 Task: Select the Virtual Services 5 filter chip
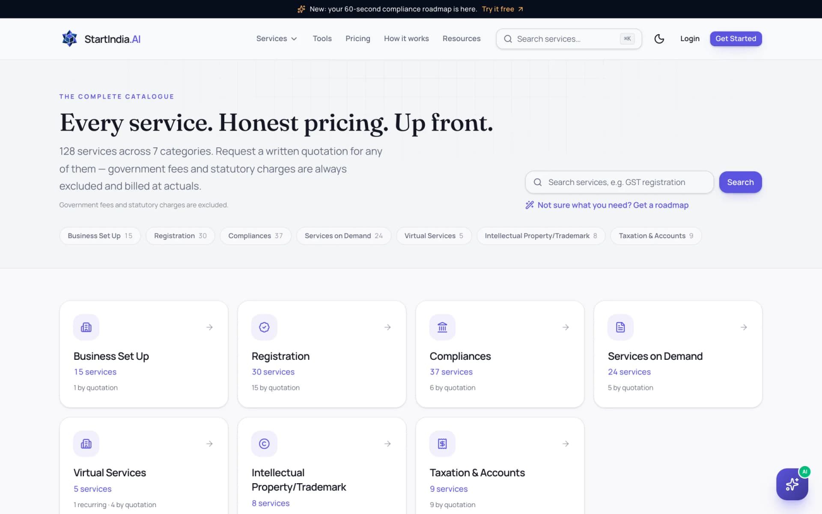tap(434, 236)
